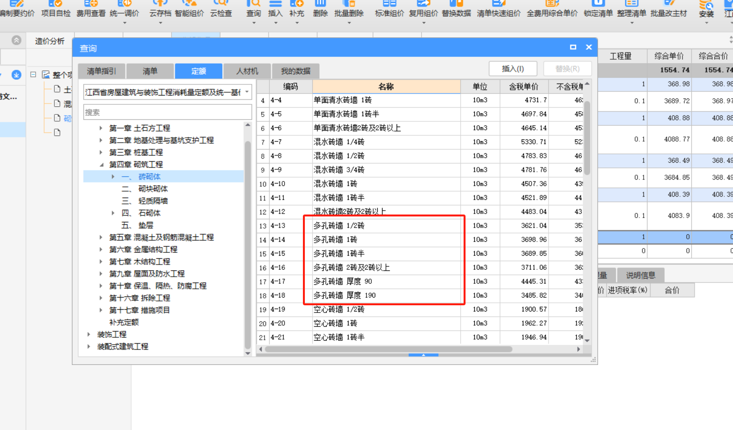Click the 批量改主材 toolbar icon

click(x=669, y=9)
